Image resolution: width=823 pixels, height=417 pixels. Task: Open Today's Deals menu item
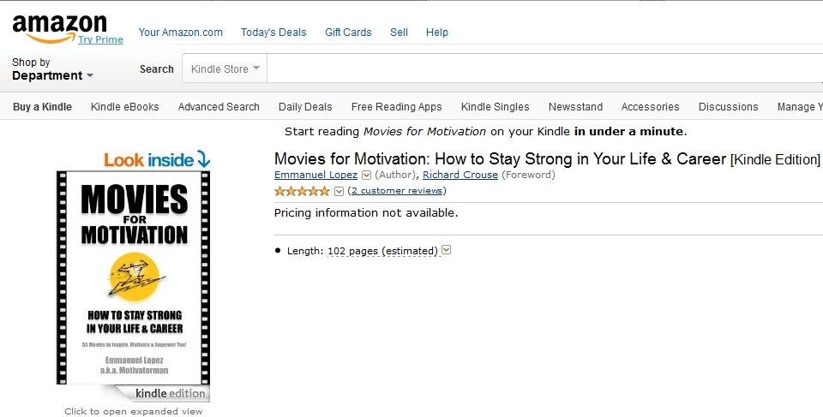click(x=273, y=33)
